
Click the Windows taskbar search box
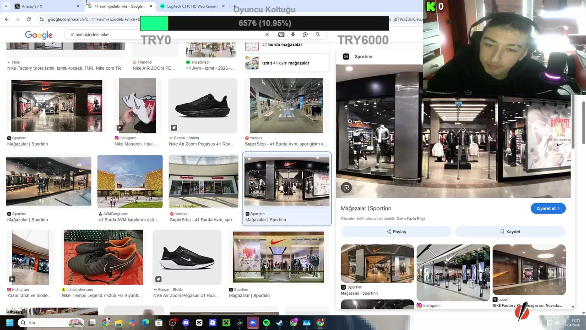click(x=50, y=323)
